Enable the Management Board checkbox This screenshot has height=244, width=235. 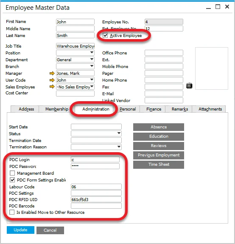12,173
